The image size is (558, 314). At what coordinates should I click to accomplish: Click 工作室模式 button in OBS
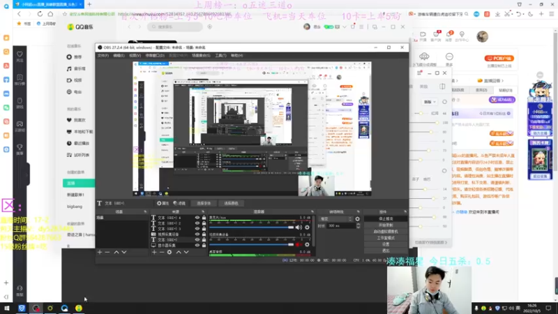[x=386, y=238]
